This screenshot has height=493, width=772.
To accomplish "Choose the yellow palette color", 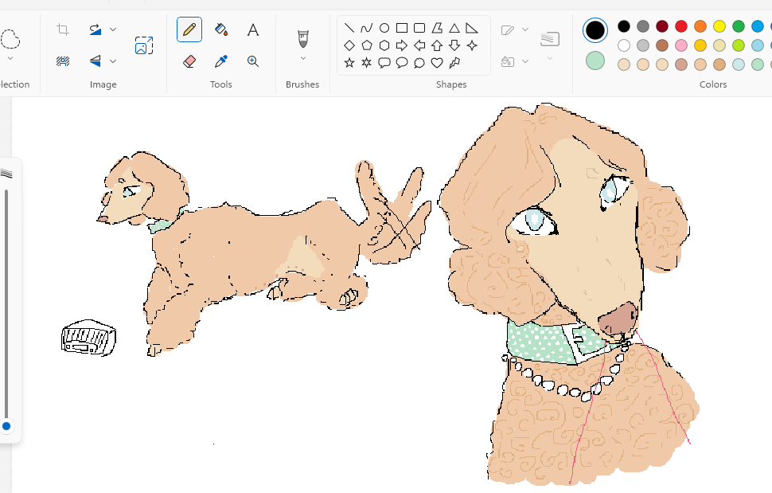I will click(719, 26).
